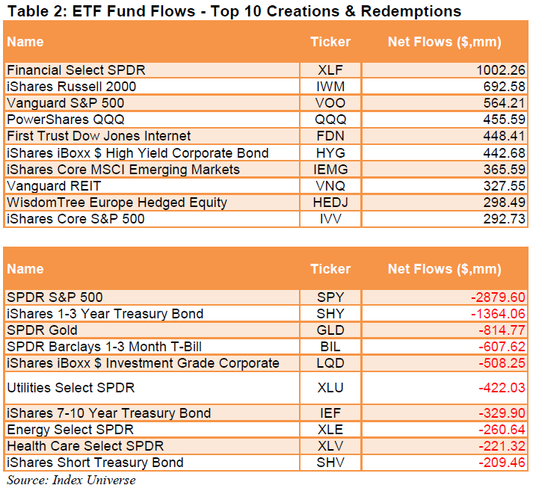The height and width of the screenshot is (488, 533).
Task: Click the iShares Russell 2000 fund name
Action: [x=72, y=87]
